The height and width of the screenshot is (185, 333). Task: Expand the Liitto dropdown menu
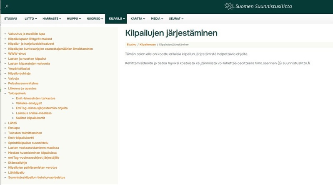coord(31,19)
